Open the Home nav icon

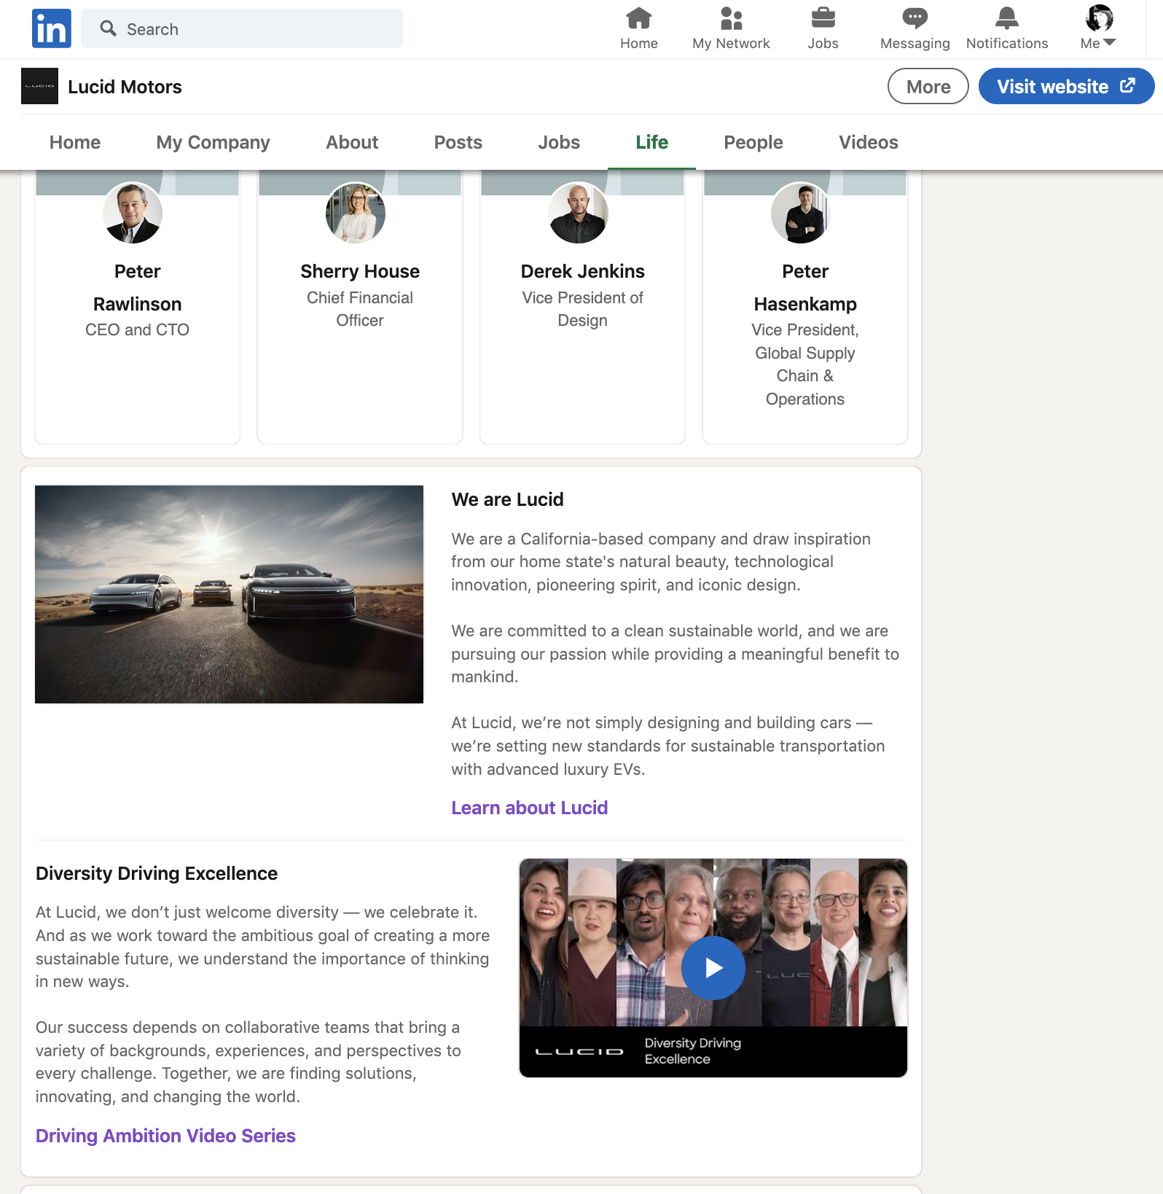(x=639, y=17)
